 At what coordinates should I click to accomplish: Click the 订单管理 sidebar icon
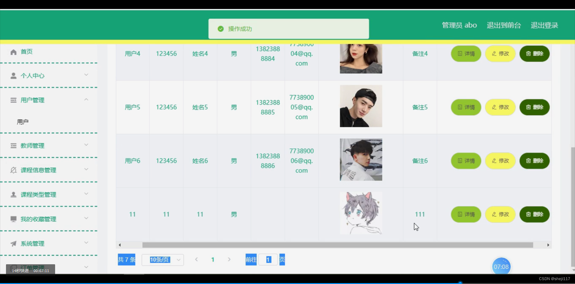pyautogui.click(x=13, y=266)
